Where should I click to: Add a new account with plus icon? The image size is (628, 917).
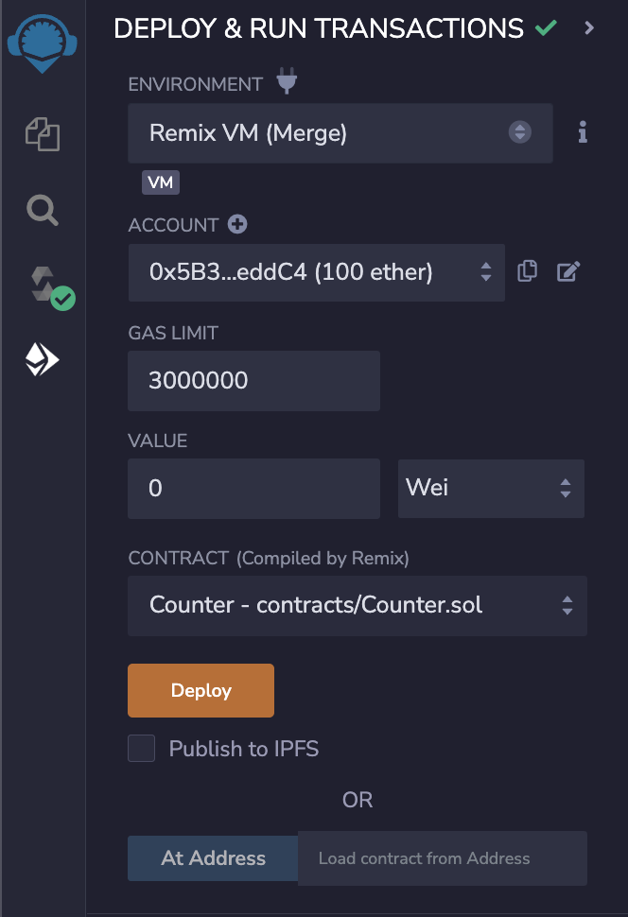click(x=237, y=225)
